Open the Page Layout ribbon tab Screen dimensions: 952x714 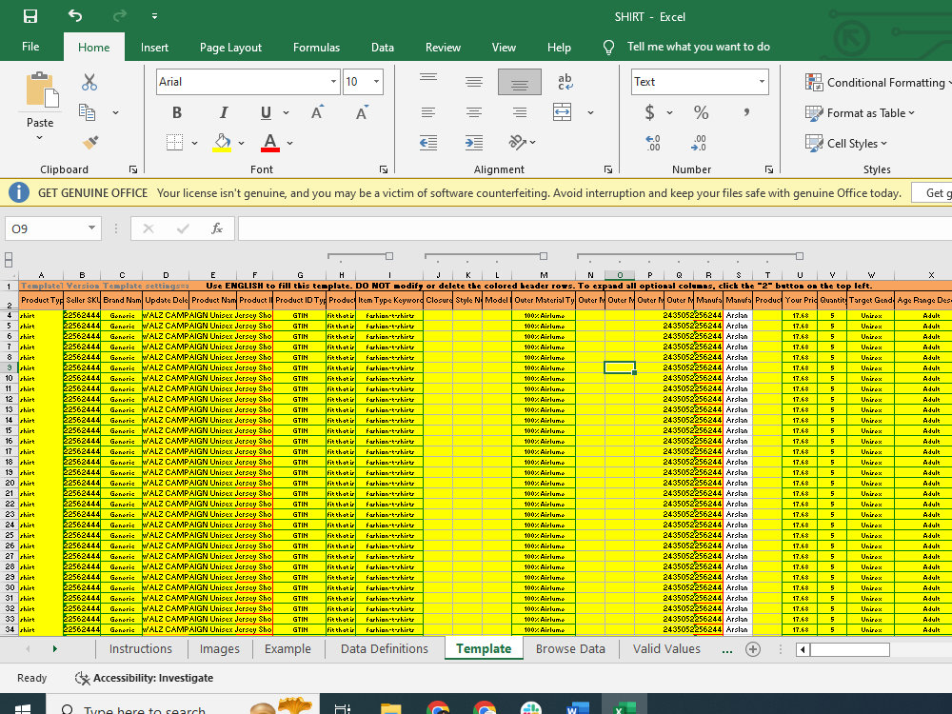coord(230,48)
